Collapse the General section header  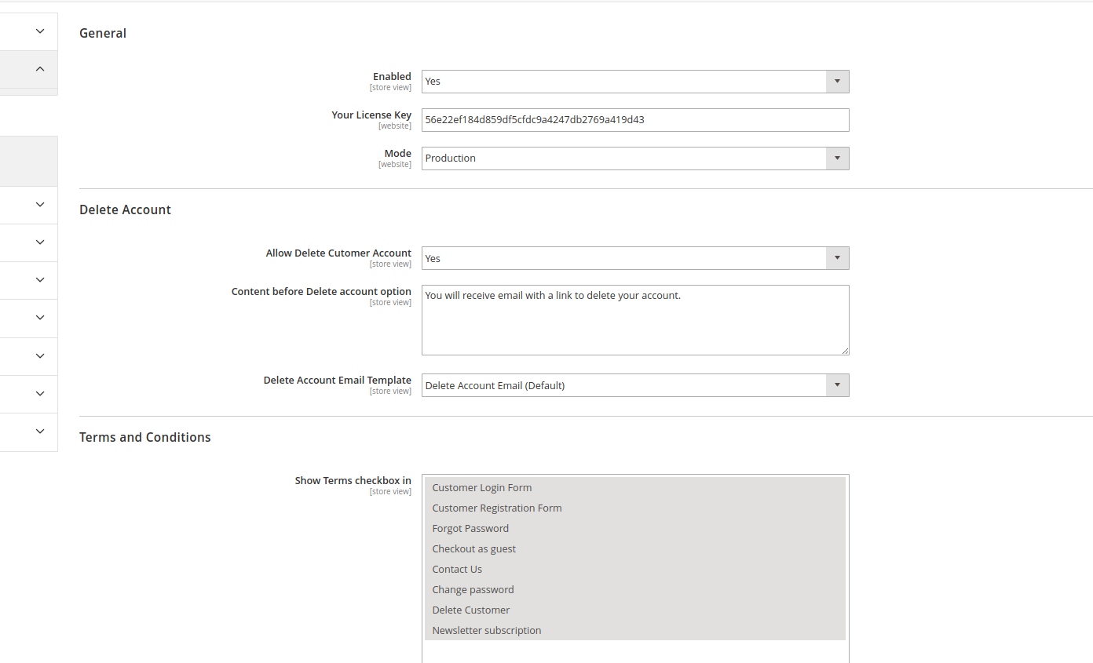pos(103,33)
